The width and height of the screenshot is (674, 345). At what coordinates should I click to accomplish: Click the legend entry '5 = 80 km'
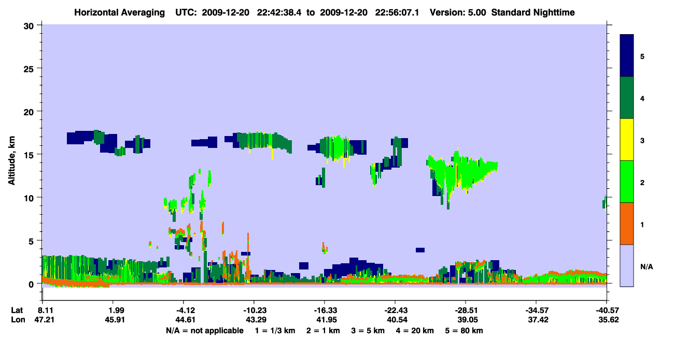point(465,331)
